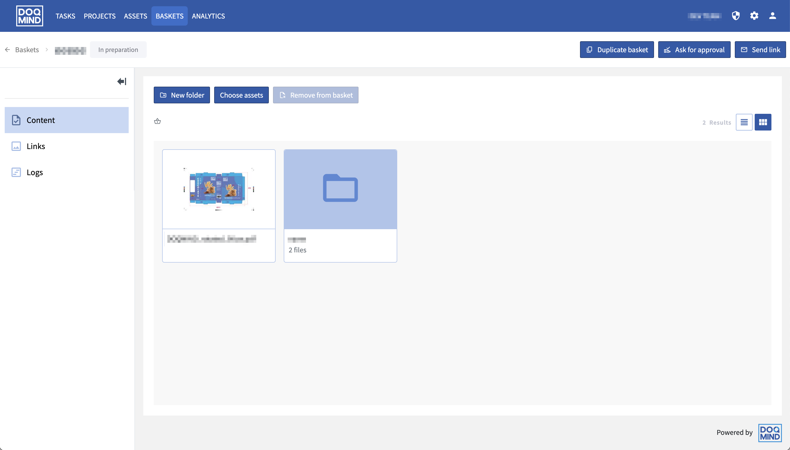Open the chocolate packaging PDF thumbnail
This screenshot has width=790, height=450.
[x=219, y=189]
